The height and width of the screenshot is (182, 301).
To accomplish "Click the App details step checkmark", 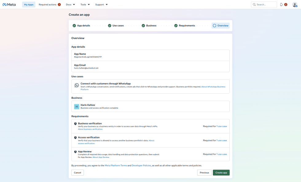I will point(74,26).
